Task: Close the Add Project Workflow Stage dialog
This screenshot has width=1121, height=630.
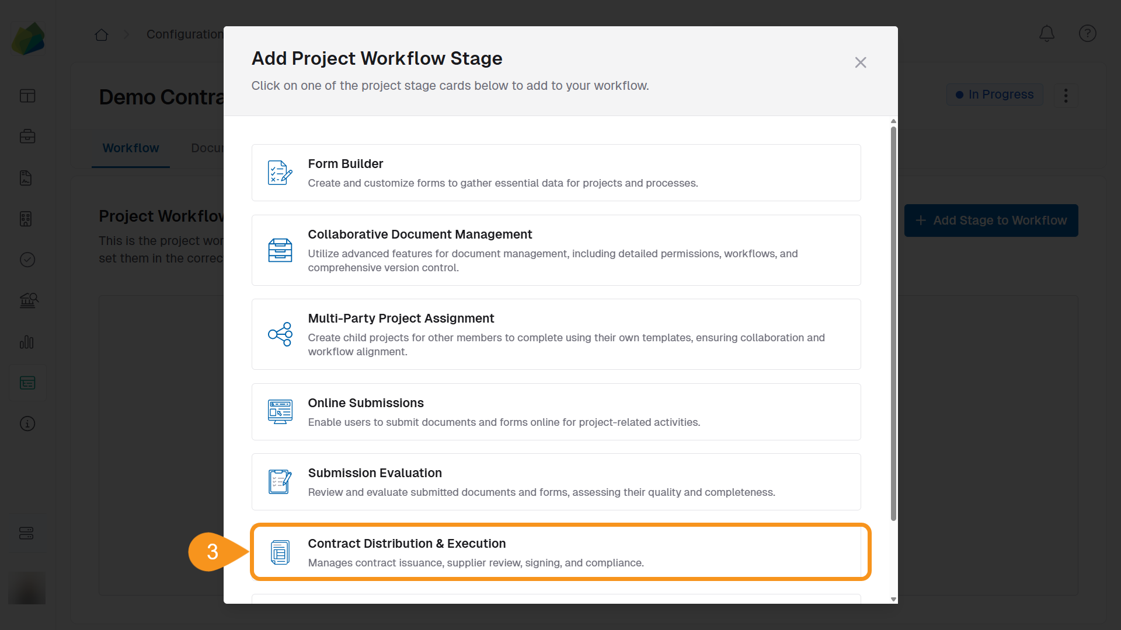Action: tap(860, 62)
